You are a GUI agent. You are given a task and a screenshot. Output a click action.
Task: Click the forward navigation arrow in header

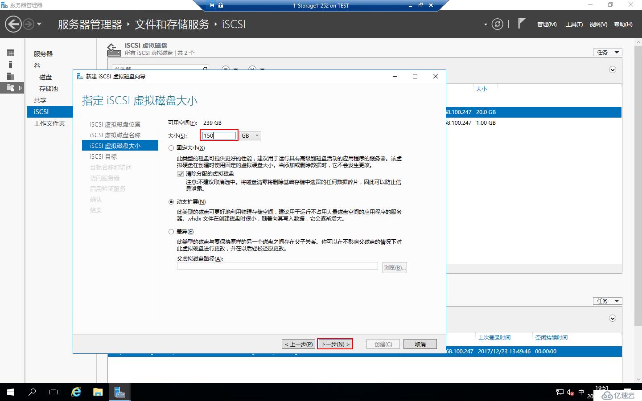(x=29, y=24)
